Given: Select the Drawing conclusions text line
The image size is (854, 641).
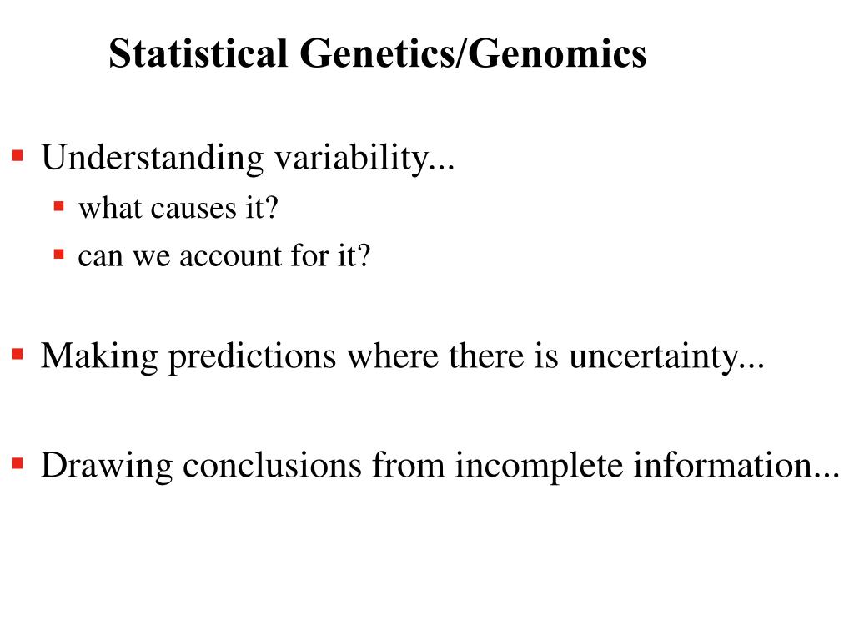Looking at the screenshot, I should pyautogui.click(x=440, y=465).
